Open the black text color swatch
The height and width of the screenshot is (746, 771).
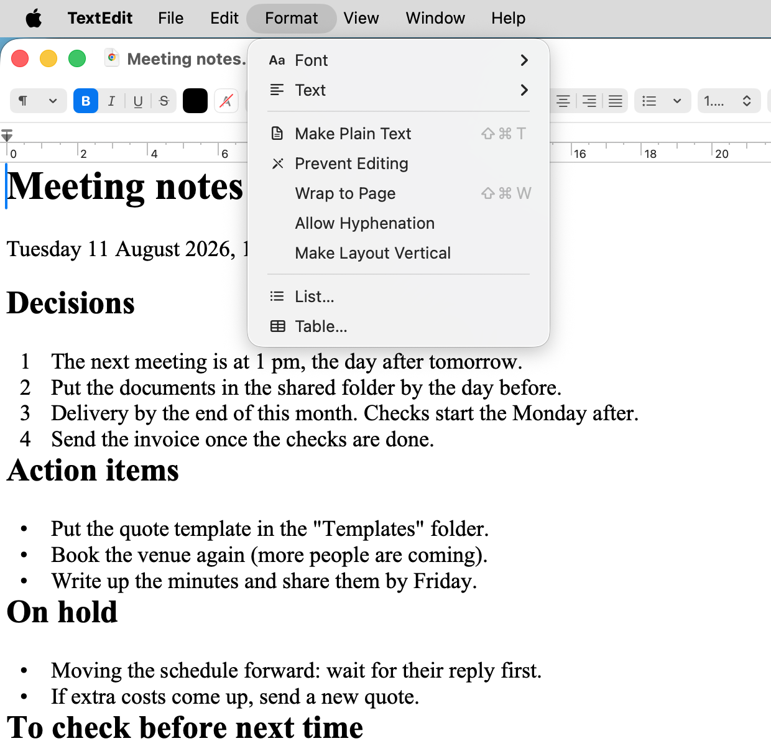[195, 101]
